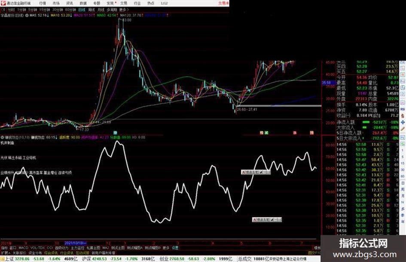
Task: Select the 窗口 tab at bottom
Action: tap(13, 248)
